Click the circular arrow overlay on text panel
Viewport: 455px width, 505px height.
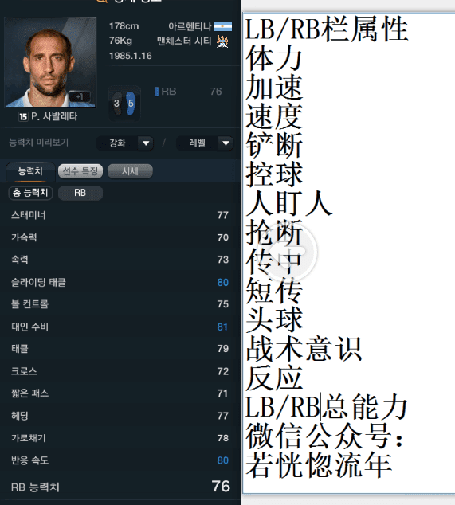coord(292,251)
